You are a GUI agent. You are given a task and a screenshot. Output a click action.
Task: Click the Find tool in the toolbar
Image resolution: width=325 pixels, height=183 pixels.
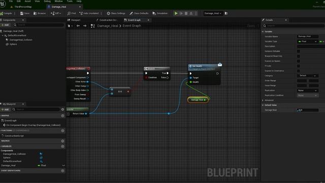[x=72, y=13]
